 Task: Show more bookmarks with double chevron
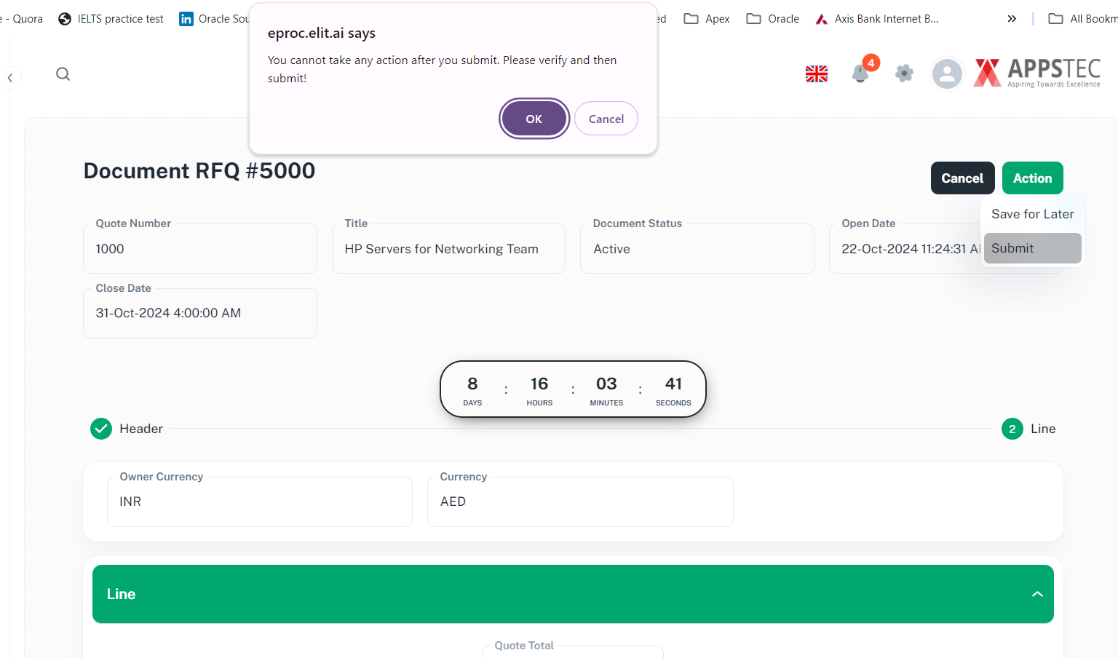click(x=1012, y=19)
